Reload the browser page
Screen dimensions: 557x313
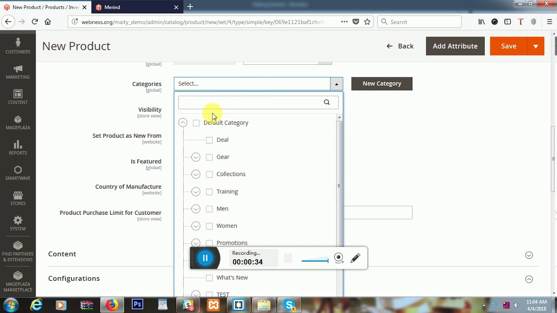click(x=35, y=21)
